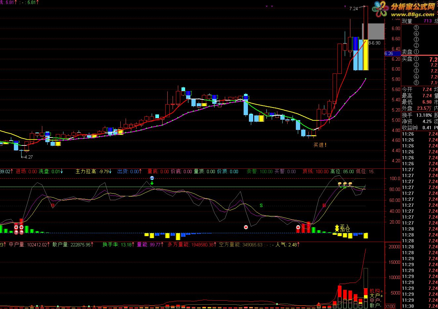Image resolution: width=438 pixels, height=309 pixels.
Task: Click the 空方量能: 349065.63 readout
Action: tap(241, 245)
